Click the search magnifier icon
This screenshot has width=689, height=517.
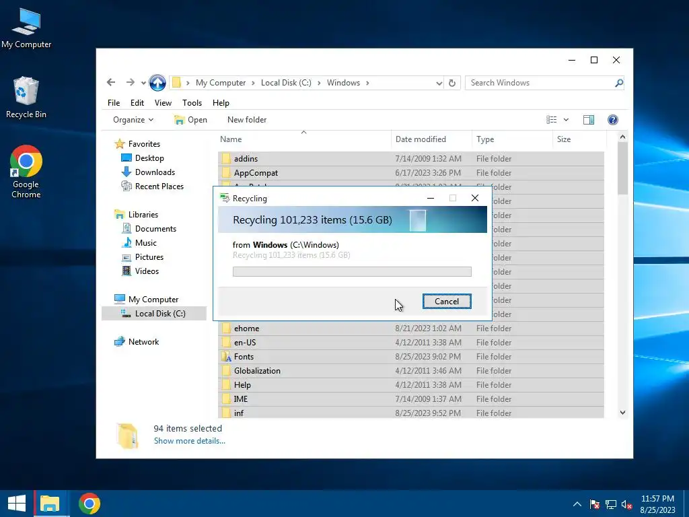tap(619, 83)
